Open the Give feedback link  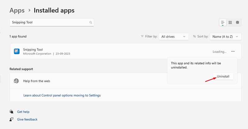point(27,119)
